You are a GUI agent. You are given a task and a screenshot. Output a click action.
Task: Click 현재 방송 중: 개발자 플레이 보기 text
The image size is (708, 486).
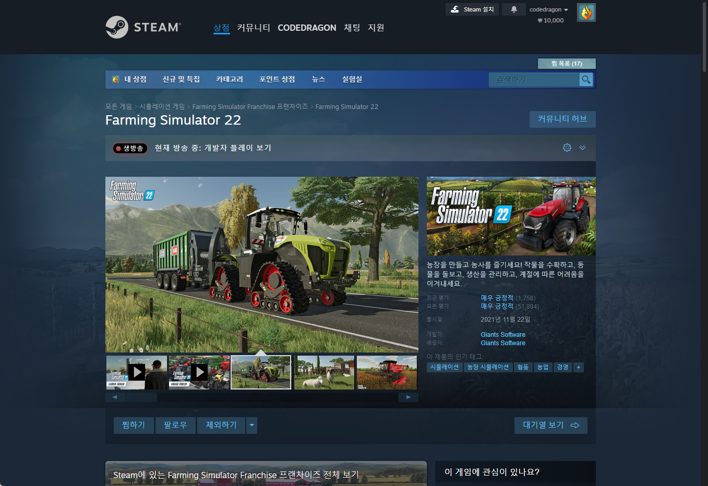pos(213,148)
